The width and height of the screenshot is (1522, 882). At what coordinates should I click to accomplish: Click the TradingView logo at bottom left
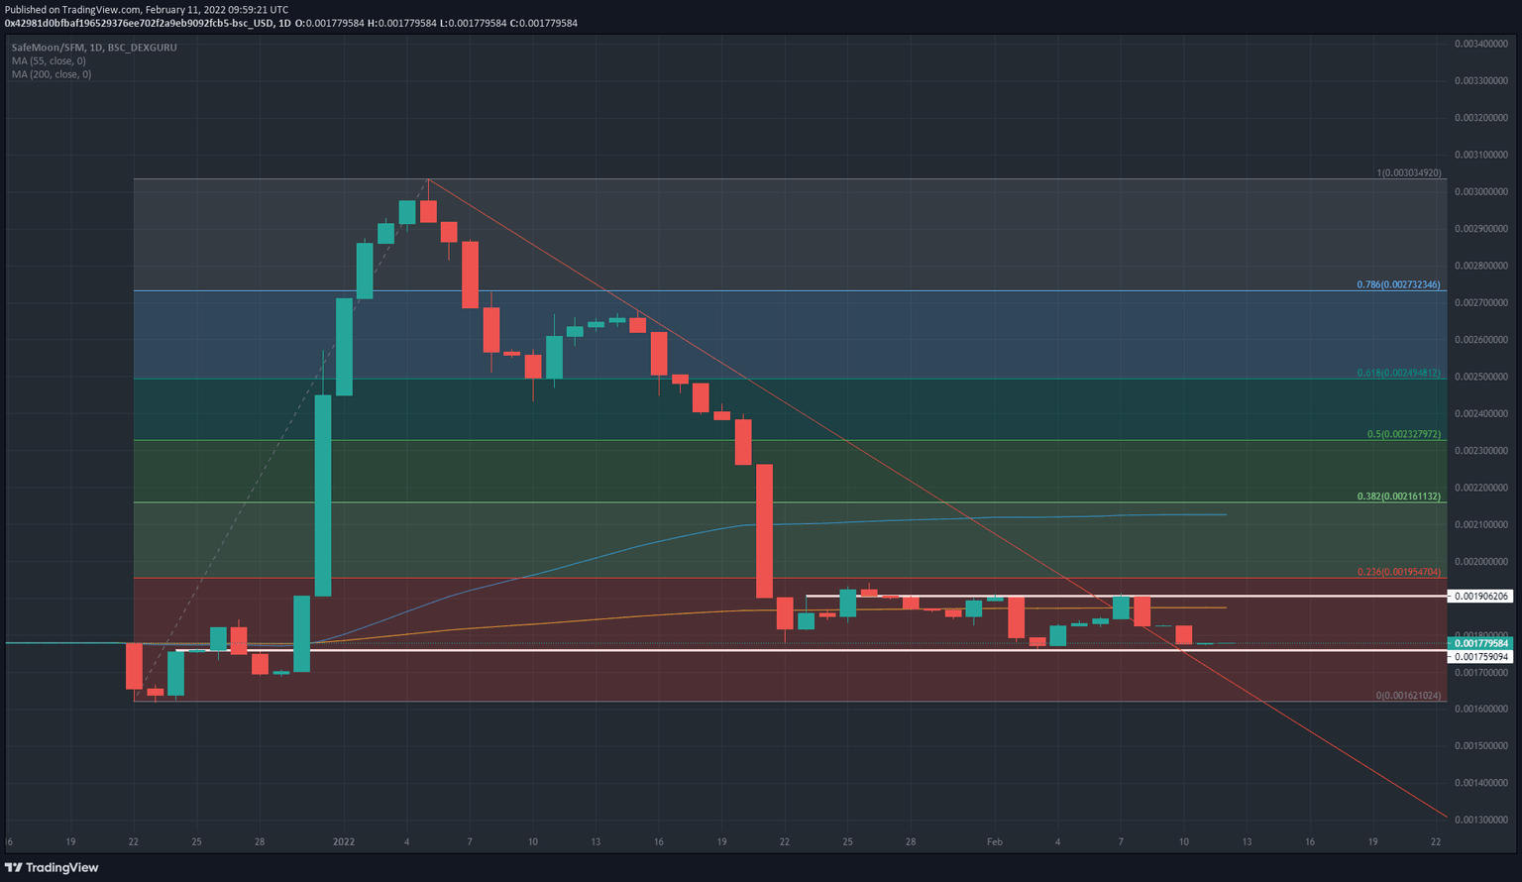click(52, 867)
